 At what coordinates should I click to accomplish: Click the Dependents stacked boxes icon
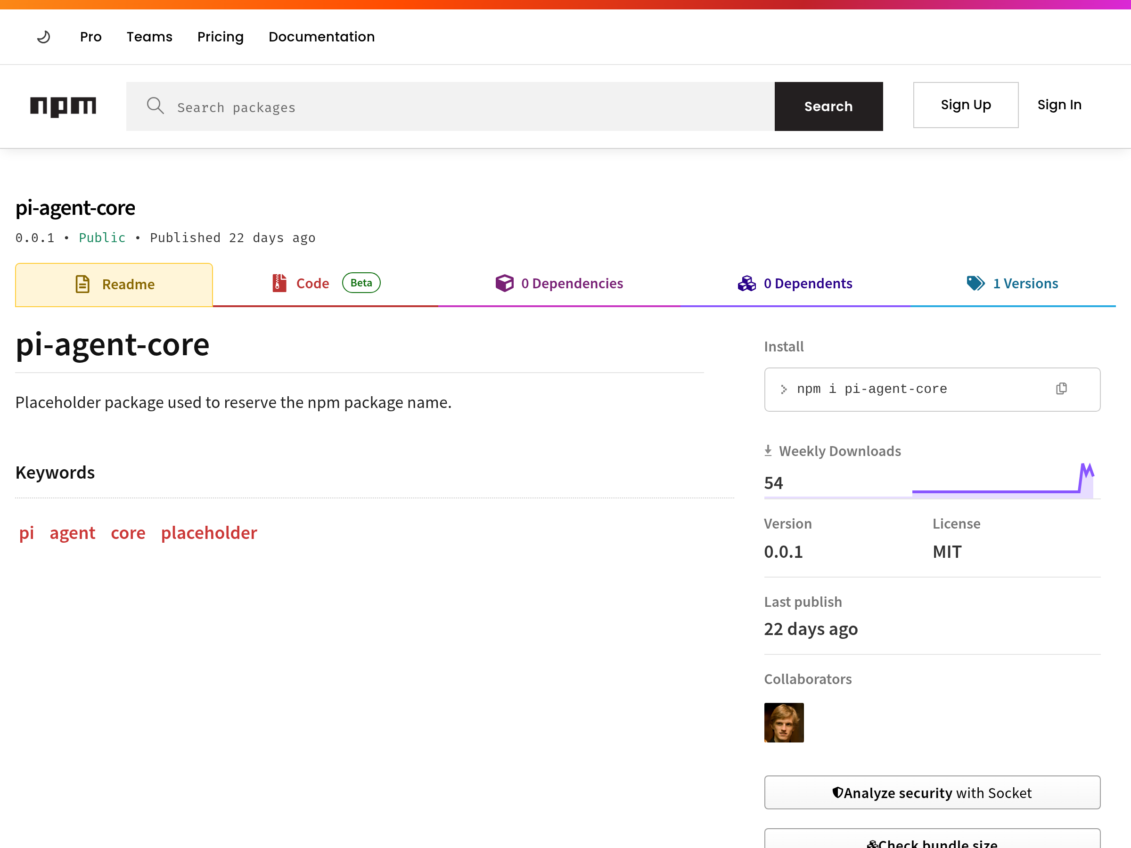tap(746, 283)
